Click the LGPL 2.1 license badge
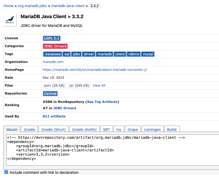Image resolution: width=219 pixels, height=178 pixels. point(52,38)
